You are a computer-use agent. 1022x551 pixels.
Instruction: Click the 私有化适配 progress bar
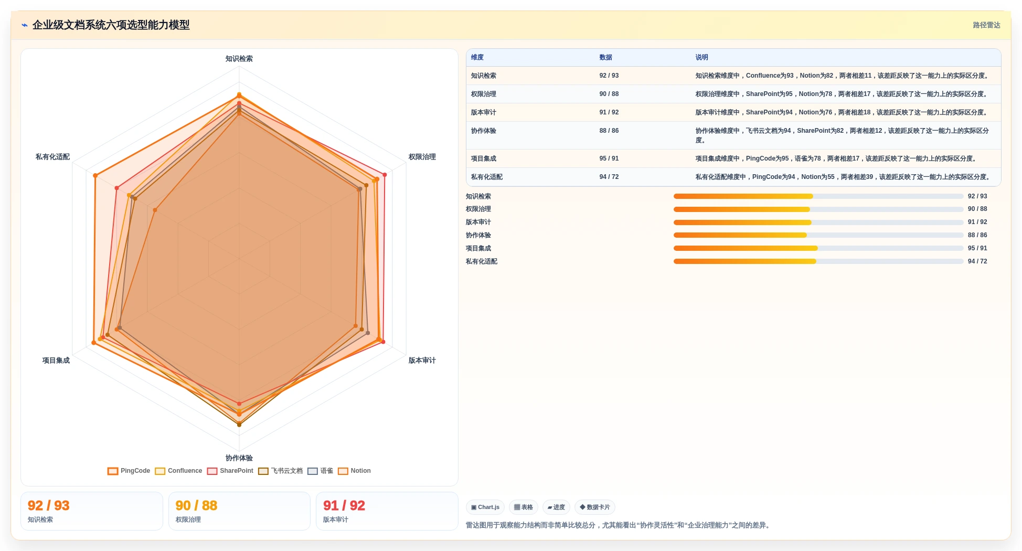pyautogui.click(x=818, y=261)
